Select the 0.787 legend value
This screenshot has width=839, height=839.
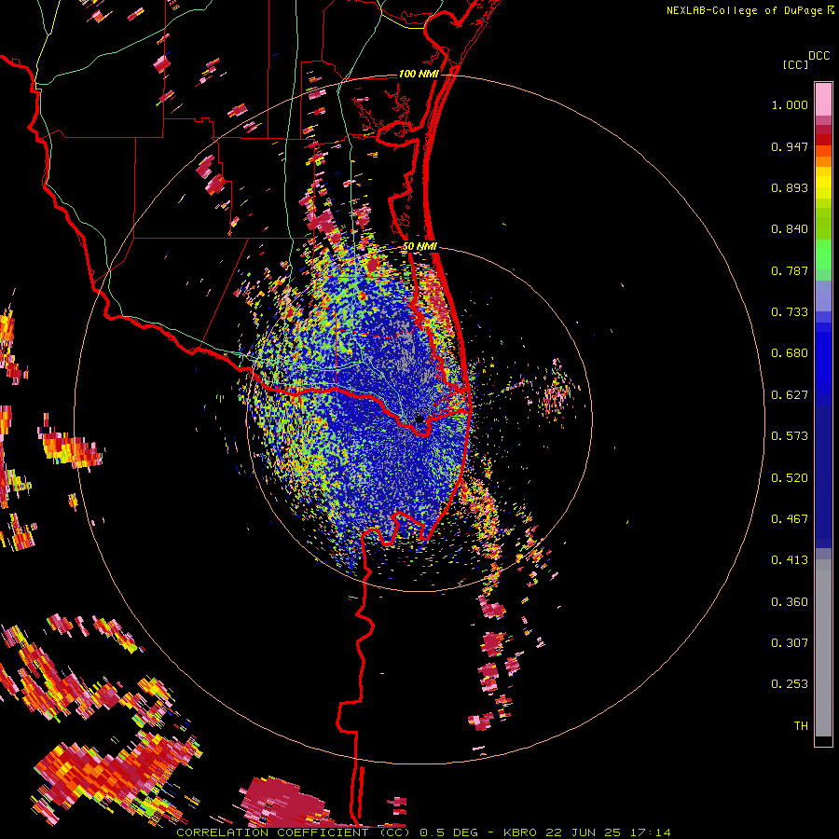(790, 270)
